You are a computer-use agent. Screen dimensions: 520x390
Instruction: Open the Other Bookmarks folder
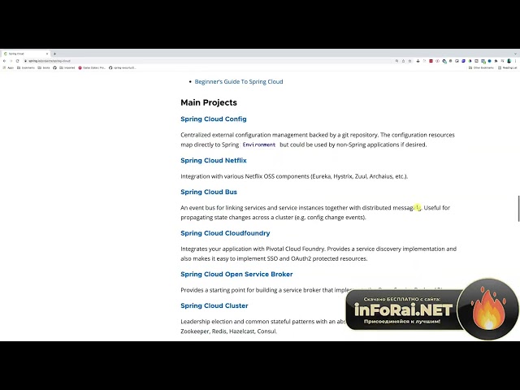[481, 67]
